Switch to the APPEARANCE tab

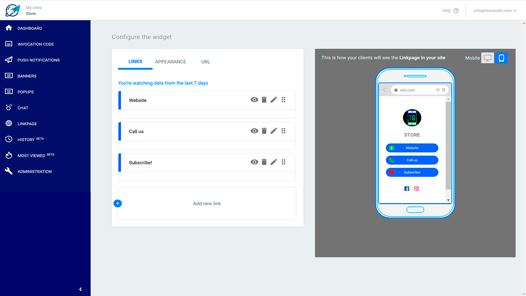[x=171, y=62]
